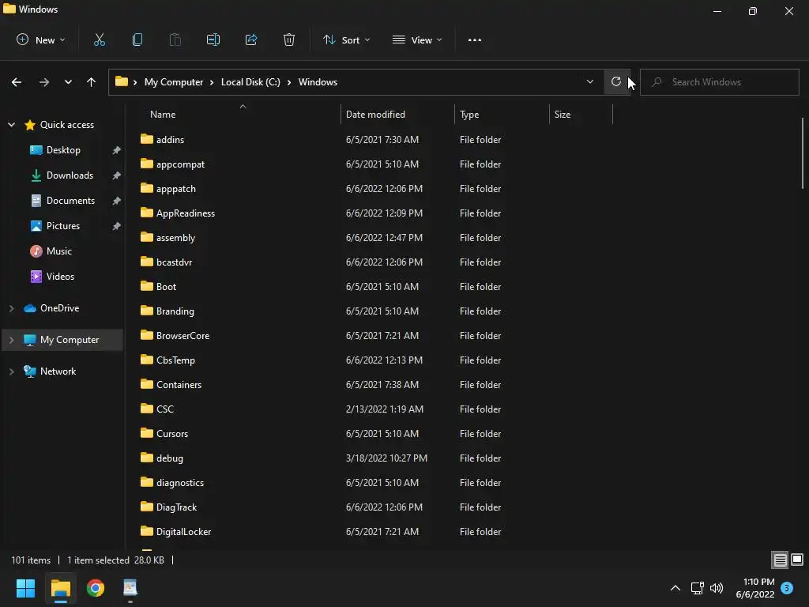Click the volume speaker tray icon
The width and height of the screenshot is (809, 607).
coord(717,588)
